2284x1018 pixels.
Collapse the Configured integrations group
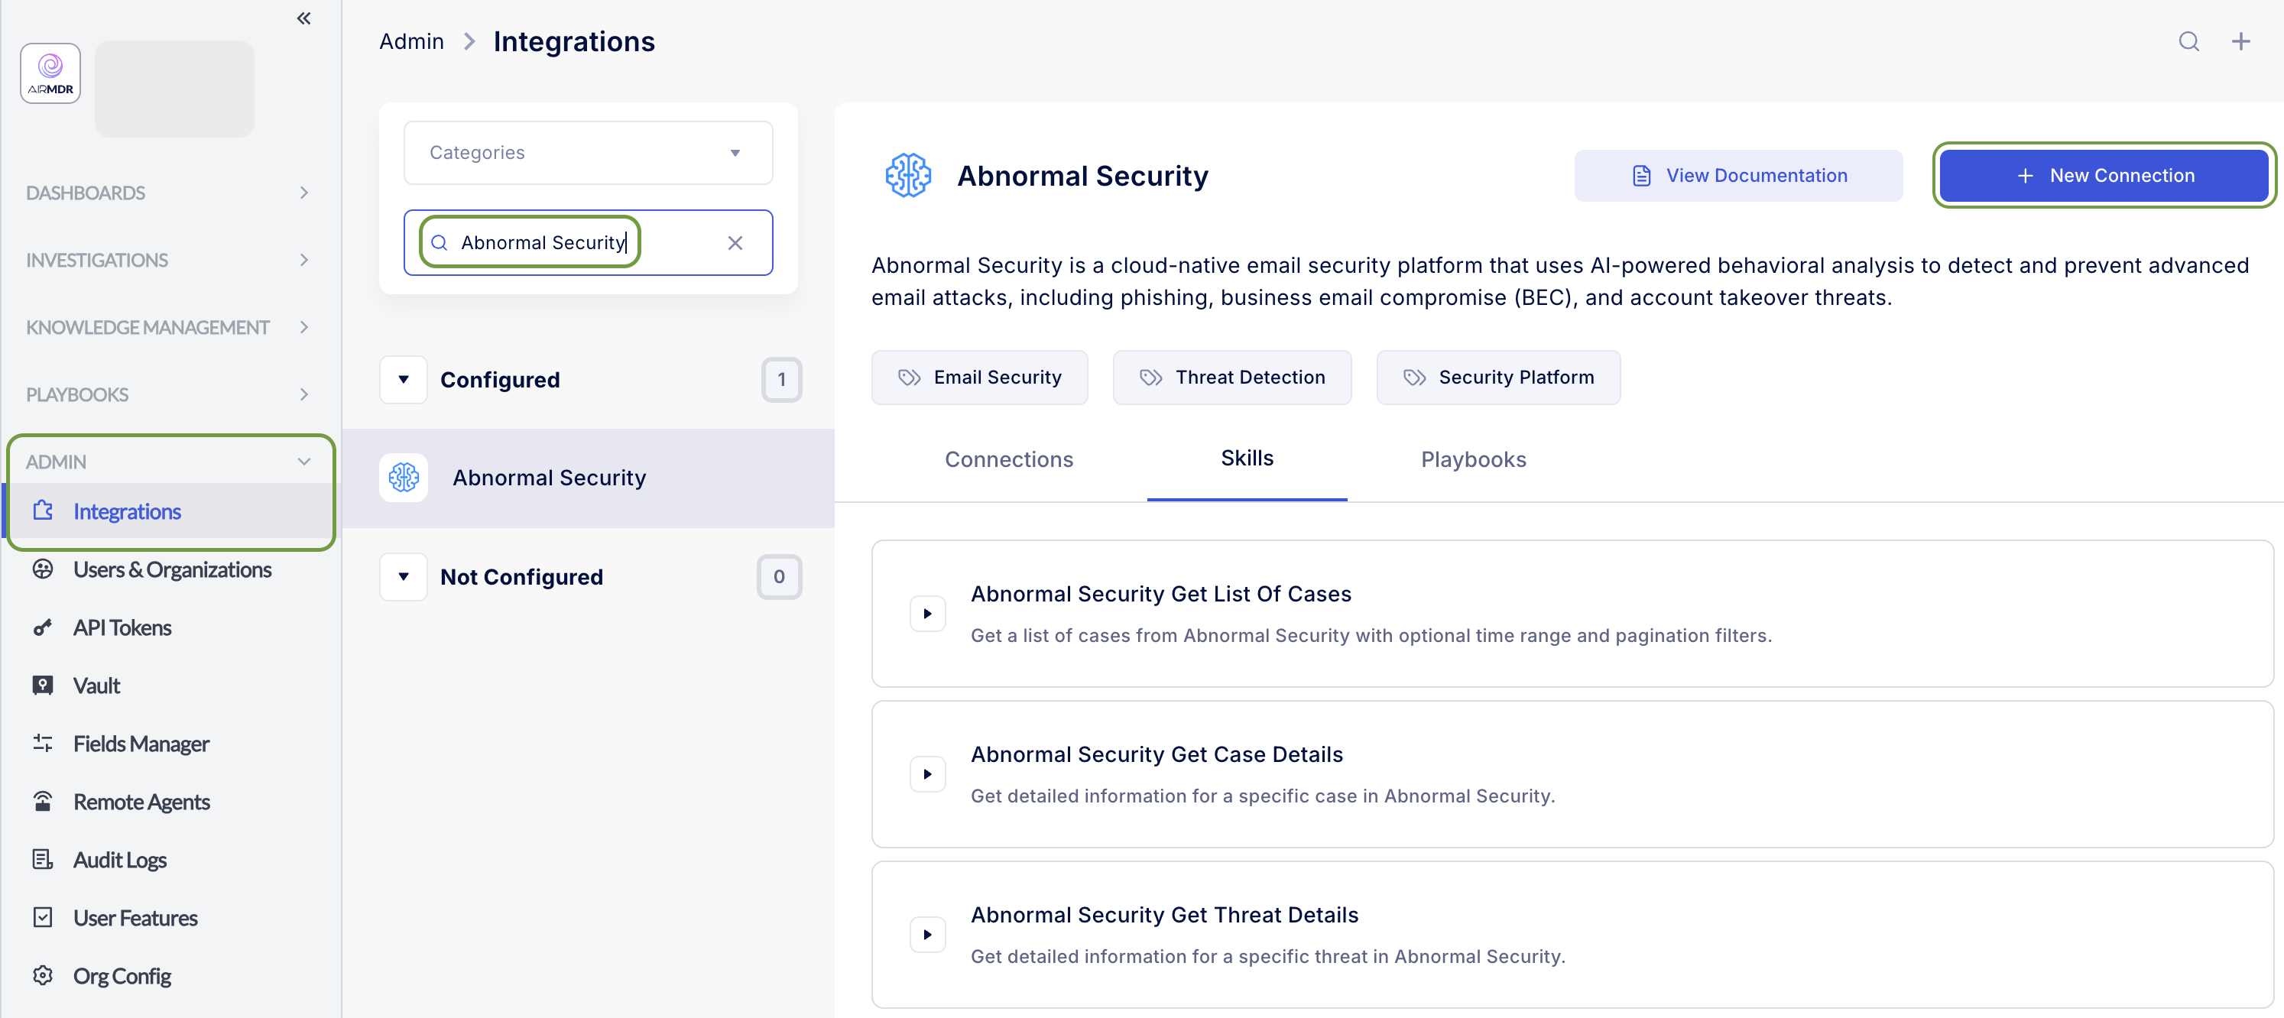pos(404,380)
